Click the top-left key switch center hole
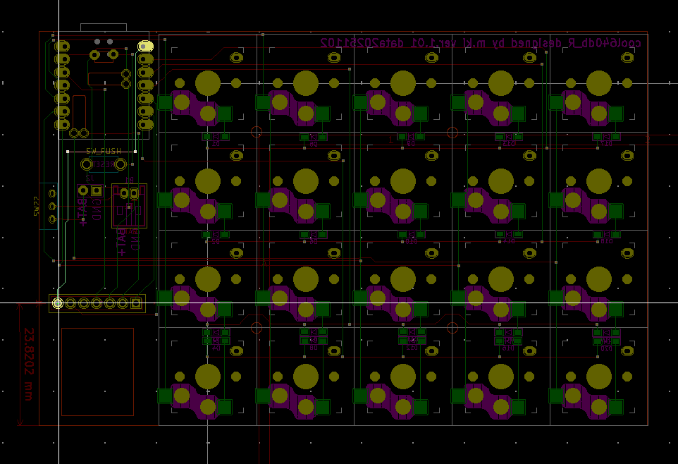The height and width of the screenshot is (464, 678). pyautogui.click(x=208, y=83)
